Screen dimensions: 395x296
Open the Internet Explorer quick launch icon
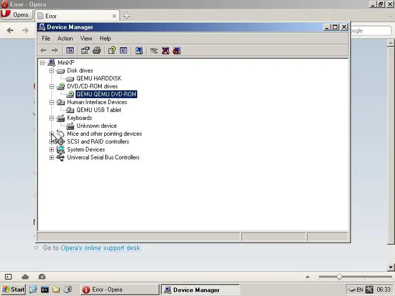pos(33,290)
